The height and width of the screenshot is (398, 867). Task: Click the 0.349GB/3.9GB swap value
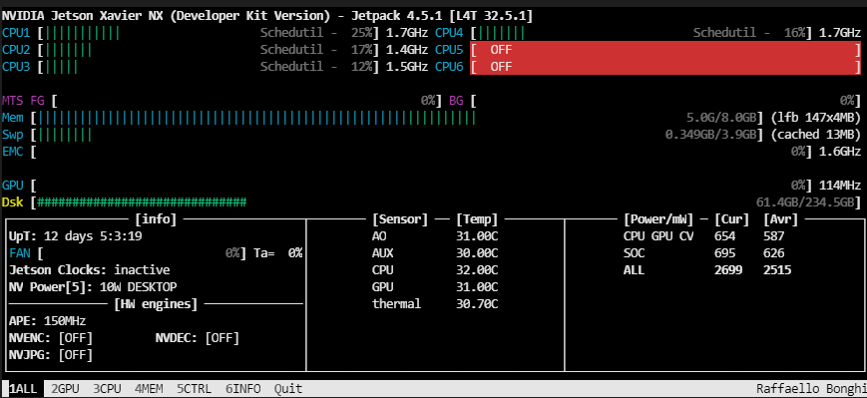(710, 135)
